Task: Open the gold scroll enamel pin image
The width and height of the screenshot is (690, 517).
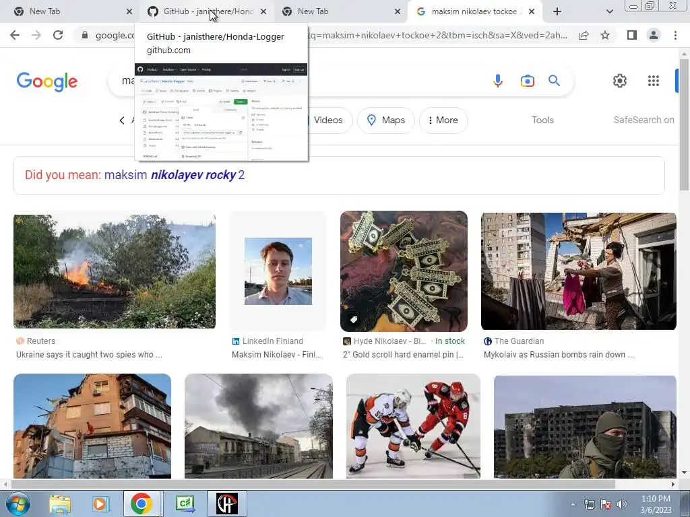Action: tap(404, 271)
